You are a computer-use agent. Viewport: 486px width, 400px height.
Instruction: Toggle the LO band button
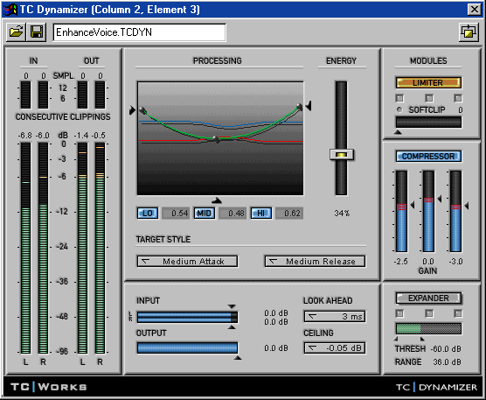pos(148,214)
